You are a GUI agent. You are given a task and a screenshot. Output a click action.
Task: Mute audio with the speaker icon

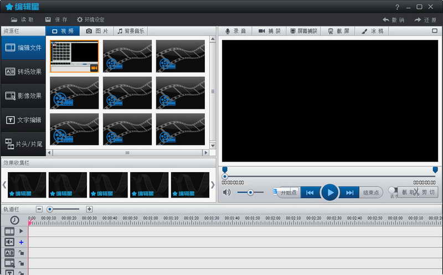[226, 192]
